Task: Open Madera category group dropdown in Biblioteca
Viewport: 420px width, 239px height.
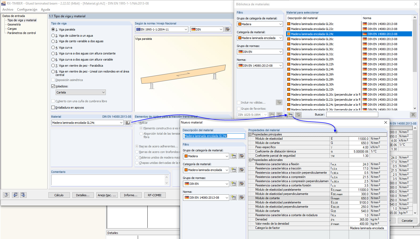Action: pos(260,24)
